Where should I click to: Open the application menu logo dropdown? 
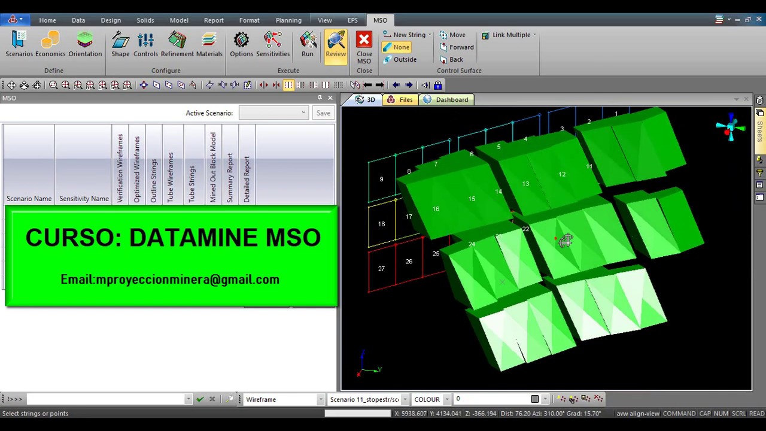pos(16,20)
